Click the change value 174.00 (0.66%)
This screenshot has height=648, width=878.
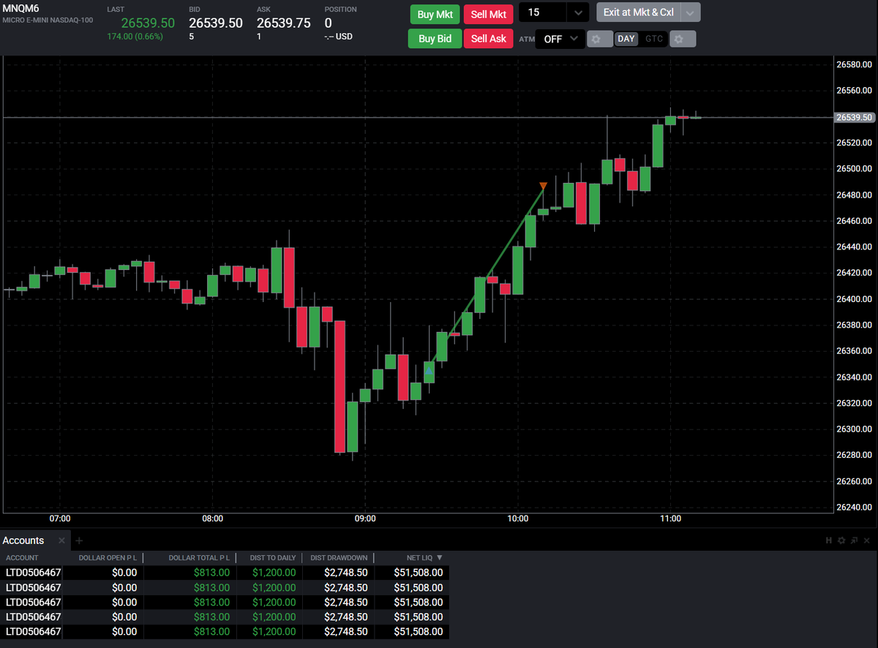(x=135, y=36)
